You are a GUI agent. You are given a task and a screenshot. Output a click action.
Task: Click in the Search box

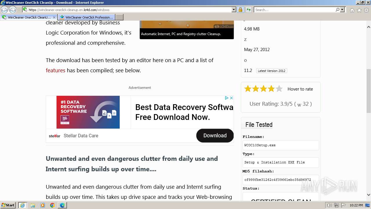point(295,10)
